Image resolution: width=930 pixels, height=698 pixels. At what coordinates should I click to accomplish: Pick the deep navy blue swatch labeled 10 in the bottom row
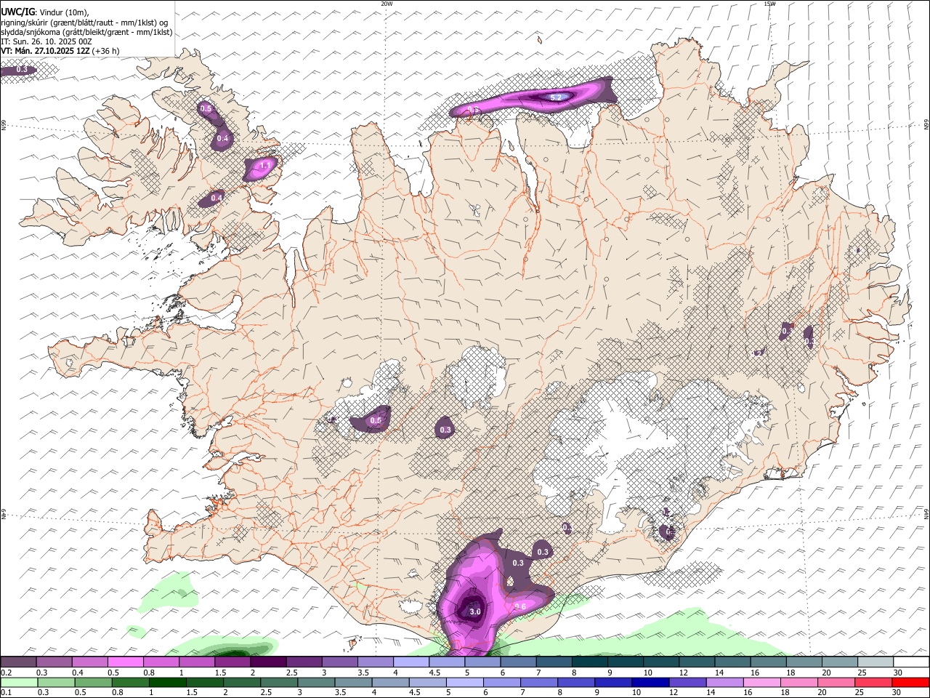coord(650,682)
